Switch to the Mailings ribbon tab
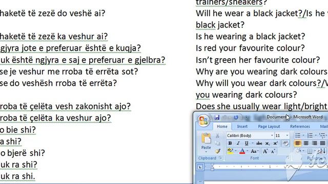The width and height of the screenshot is (328, 184). coord(323,126)
